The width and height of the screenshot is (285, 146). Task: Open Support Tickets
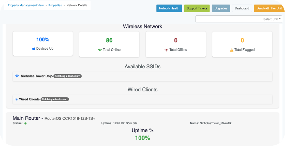coord(197,8)
